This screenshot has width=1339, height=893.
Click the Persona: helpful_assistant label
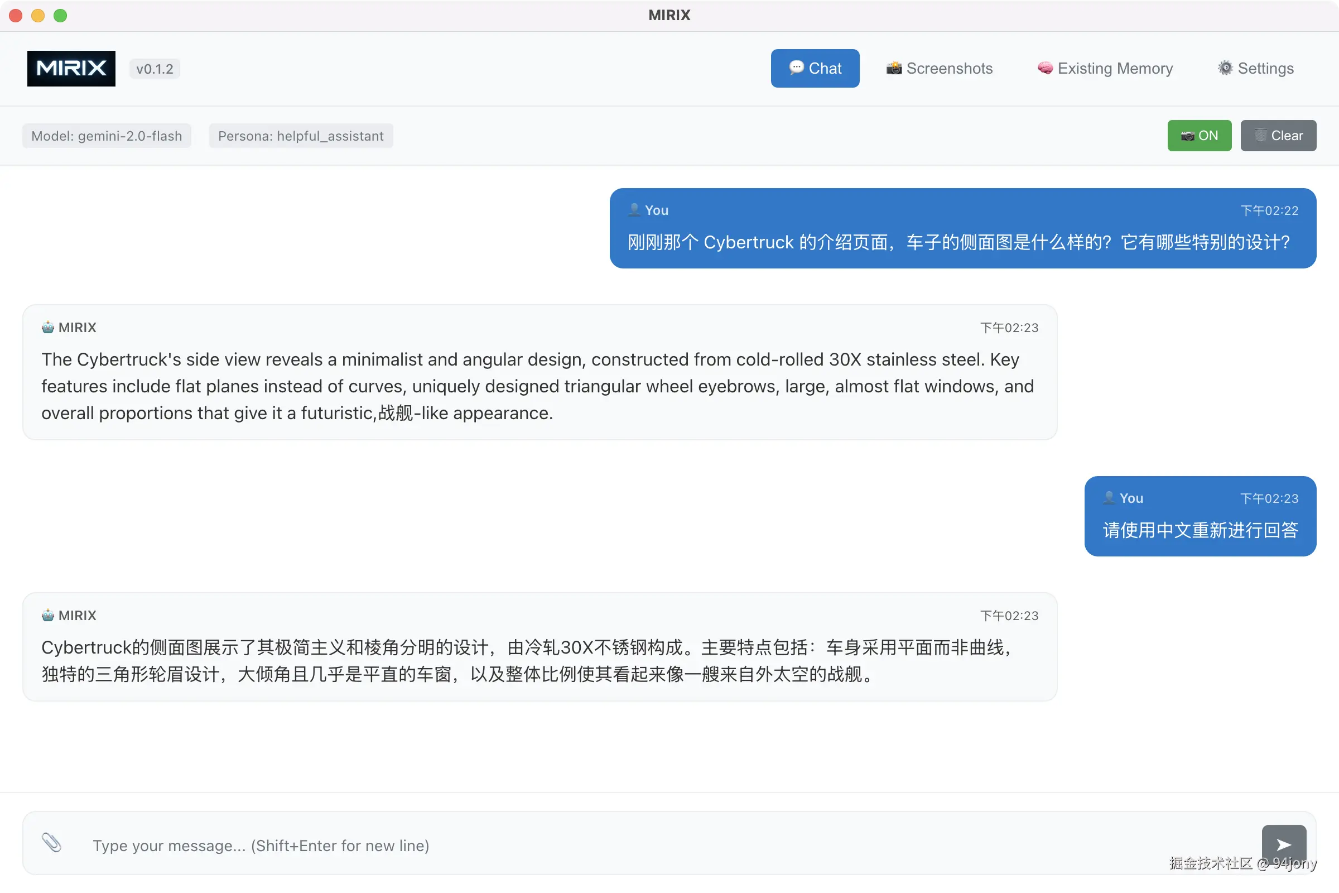click(x=301, y=136)
